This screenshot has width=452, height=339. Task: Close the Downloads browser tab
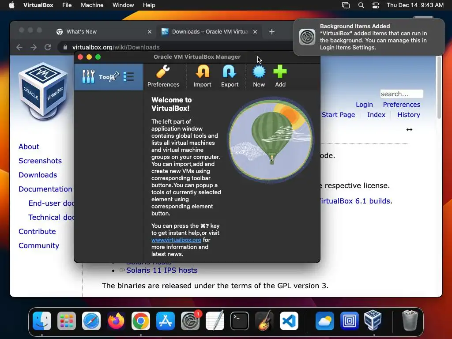pyautogui.click(x=255, y=32)
